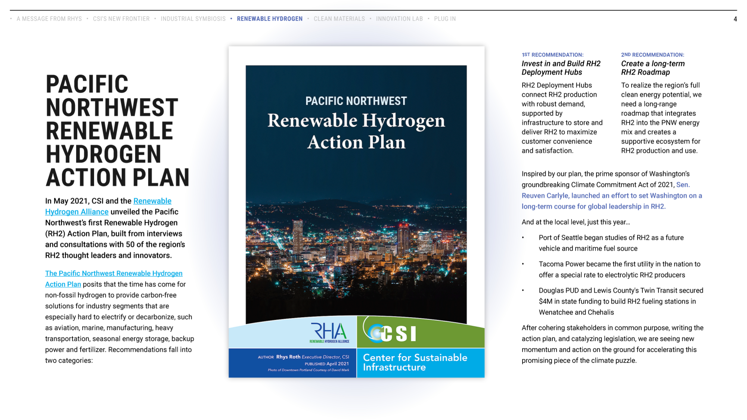Click the Port of Seattle bullet item
This screenshot has height=420, width=747.
click(611, 243)
